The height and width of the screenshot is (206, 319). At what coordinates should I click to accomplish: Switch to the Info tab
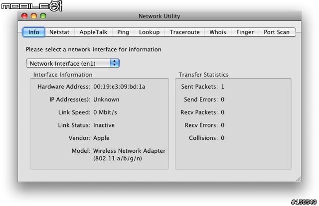(34, 32)
